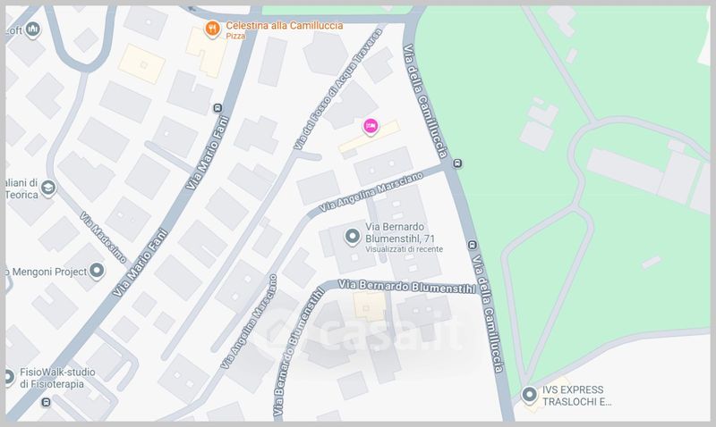
Task: Click the Via Madesimo street name
Action: [103, 237]
